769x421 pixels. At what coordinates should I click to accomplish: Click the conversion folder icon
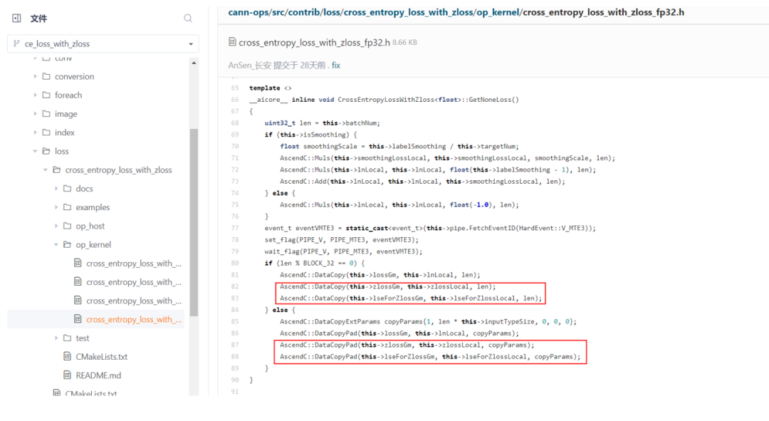46,76
